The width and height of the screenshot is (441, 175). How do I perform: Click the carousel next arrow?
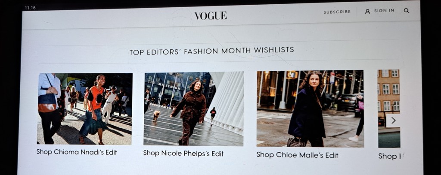(393, 121)
